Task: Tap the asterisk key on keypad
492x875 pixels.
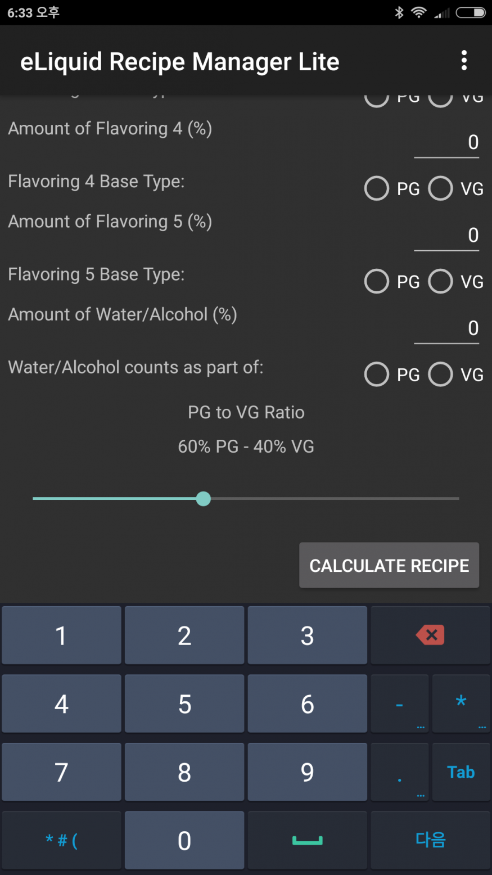Action: [461, 703]
